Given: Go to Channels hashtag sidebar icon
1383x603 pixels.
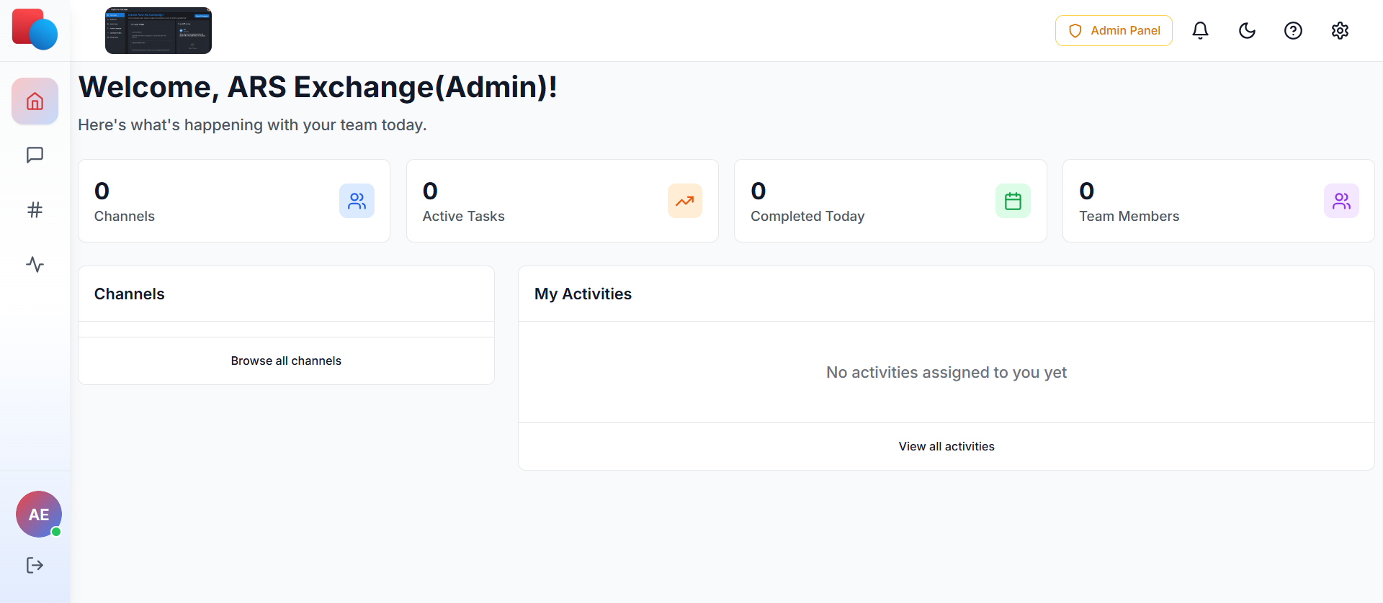Looking at the screenshot, I should [x=35, y=209].
